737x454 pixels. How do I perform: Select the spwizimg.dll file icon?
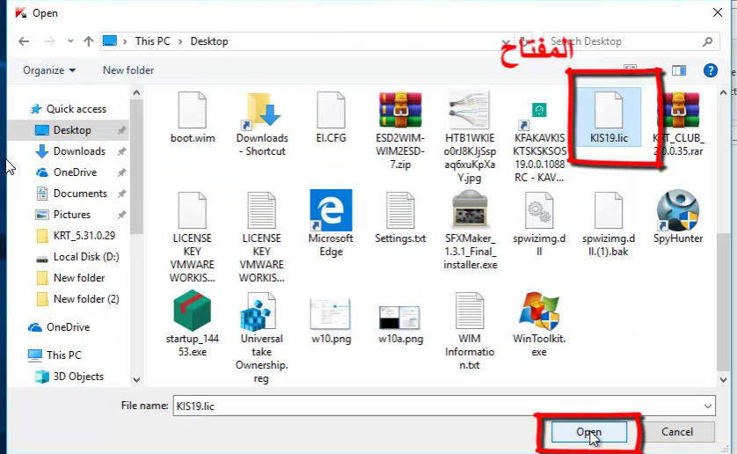click(x=539, y=211)
